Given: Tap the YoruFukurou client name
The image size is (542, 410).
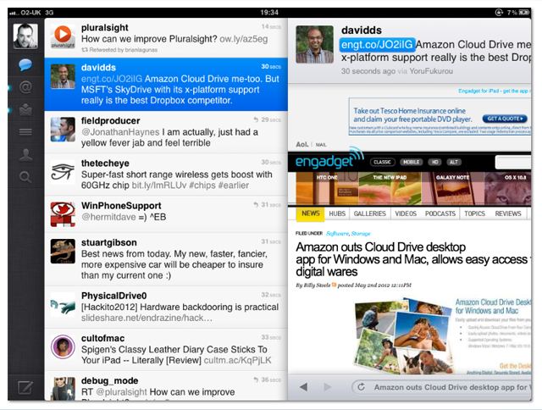Looking at the screenshot, I should pos(431,71).
